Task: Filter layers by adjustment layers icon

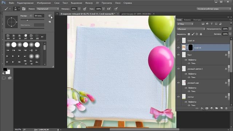Action: tap(207, 24)
